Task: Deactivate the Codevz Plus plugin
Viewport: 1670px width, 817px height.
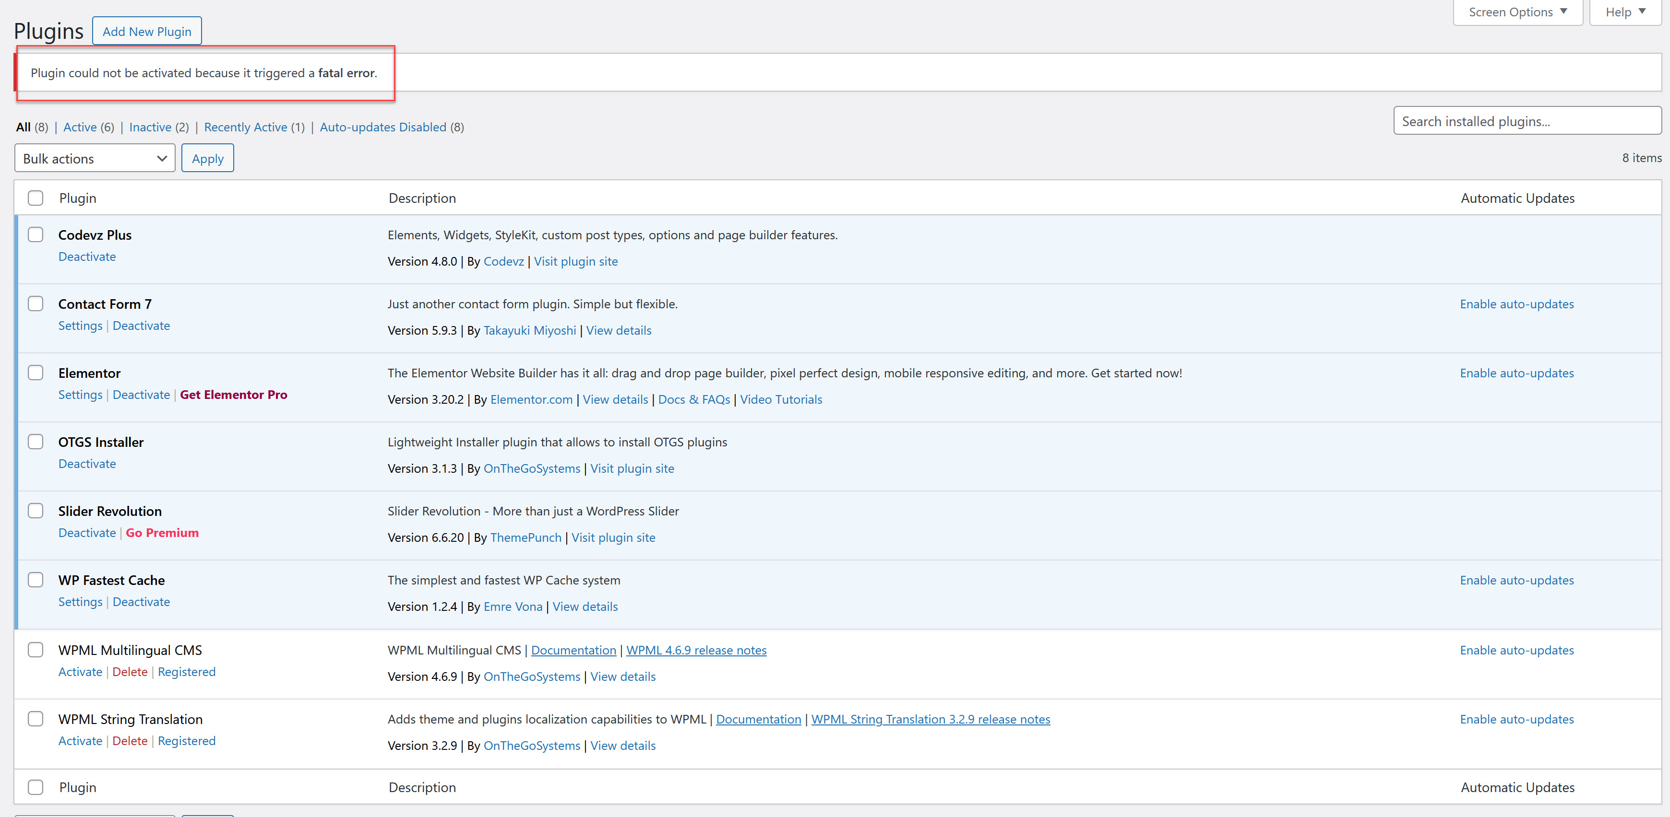Action: [x=87, y=257]
